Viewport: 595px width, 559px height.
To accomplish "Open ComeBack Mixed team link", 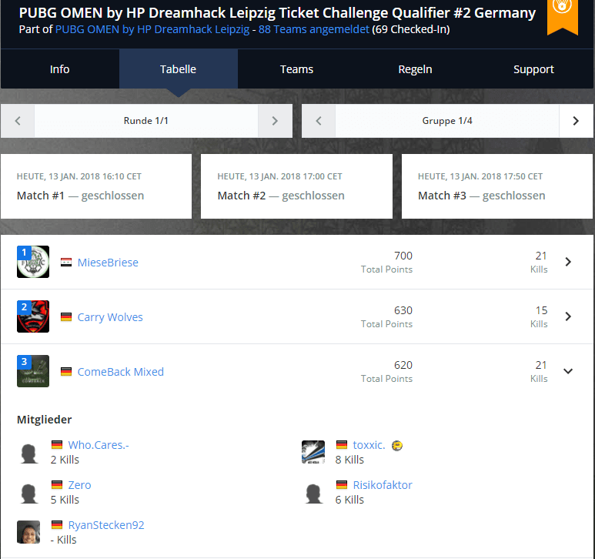I will [121, 372].
